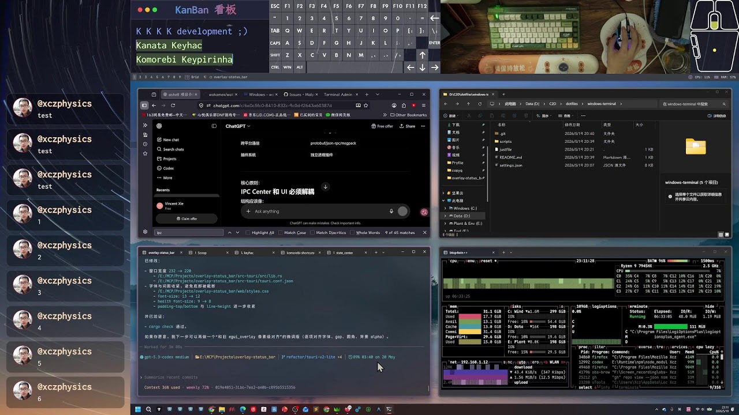Image resolution: width=739 pixels, height=415 pixels.
Task: Open ChatGPT model selector dropdown
Action: (x=238, y=126)
